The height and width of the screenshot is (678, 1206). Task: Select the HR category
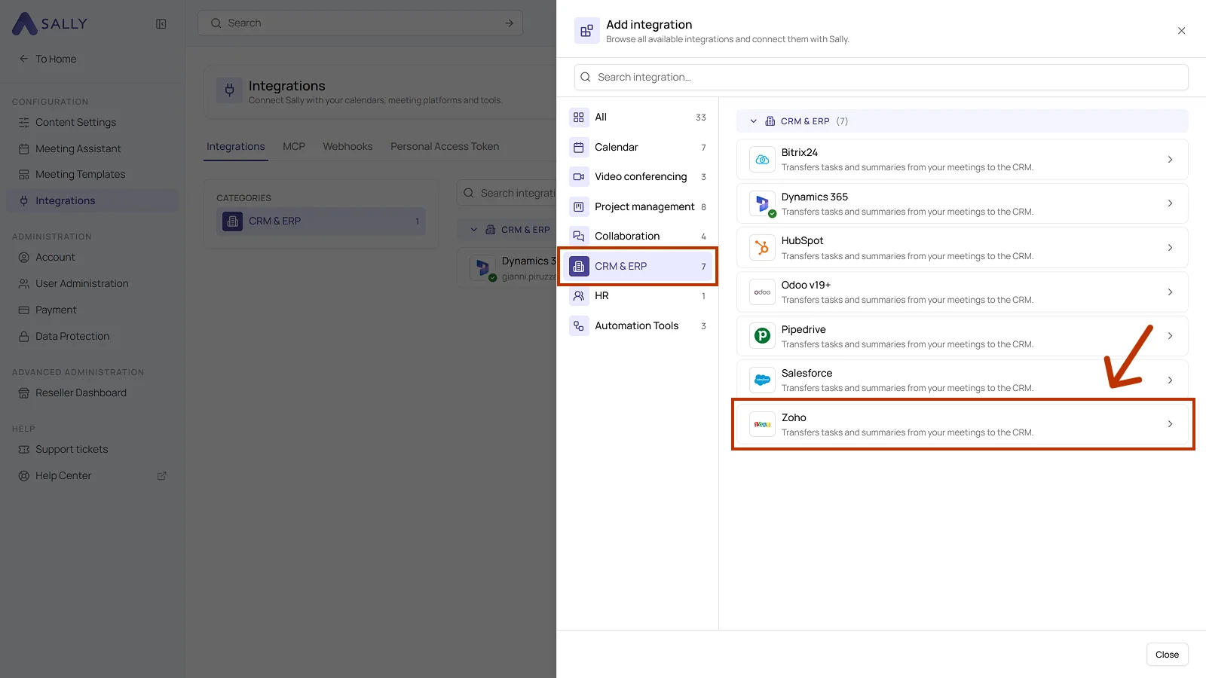pos(638,296)
